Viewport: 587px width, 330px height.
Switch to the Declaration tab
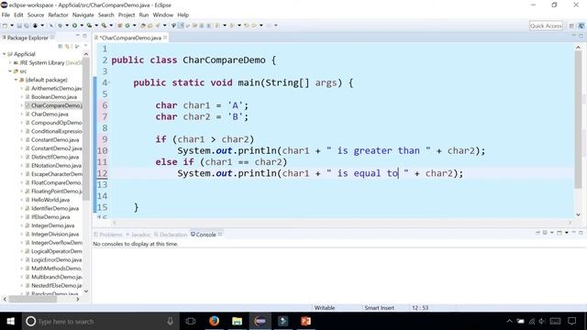point(171,235)
